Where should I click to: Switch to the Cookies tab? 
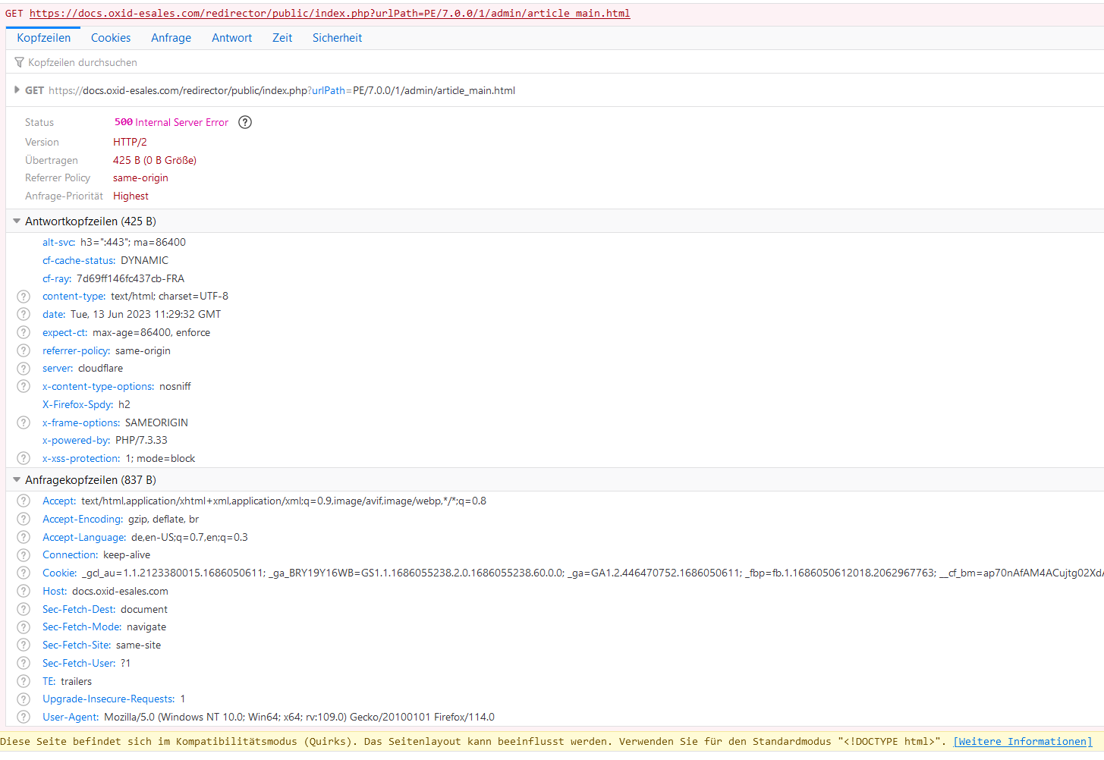pos(111,38)
